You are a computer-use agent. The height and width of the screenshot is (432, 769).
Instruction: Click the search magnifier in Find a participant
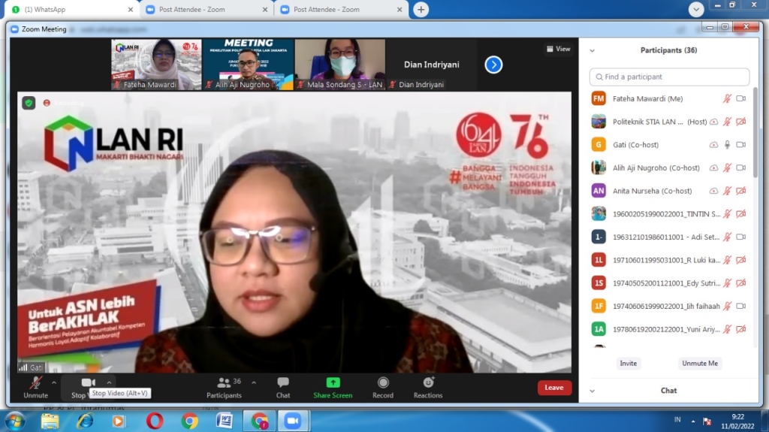pos(599,77)
